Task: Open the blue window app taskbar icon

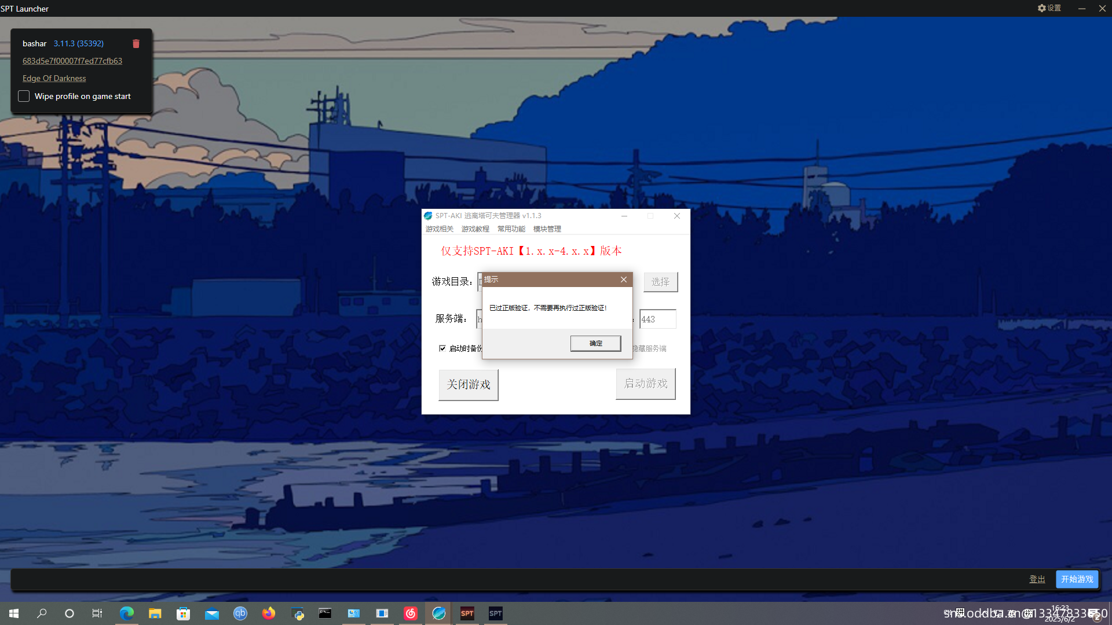Action: click(x=382, y=613)
